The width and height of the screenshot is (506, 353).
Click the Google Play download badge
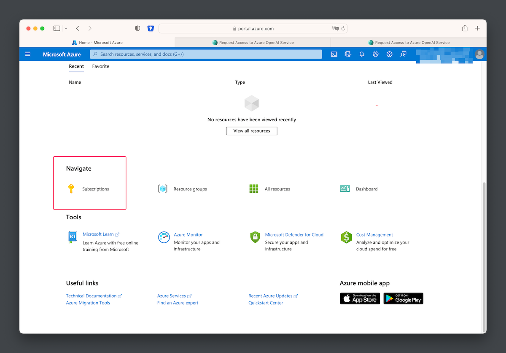[403, 299]
